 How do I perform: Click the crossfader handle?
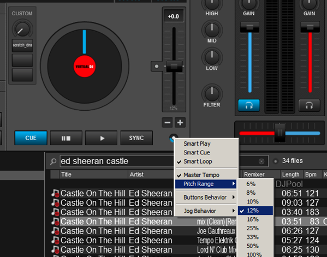pos(280,133)
